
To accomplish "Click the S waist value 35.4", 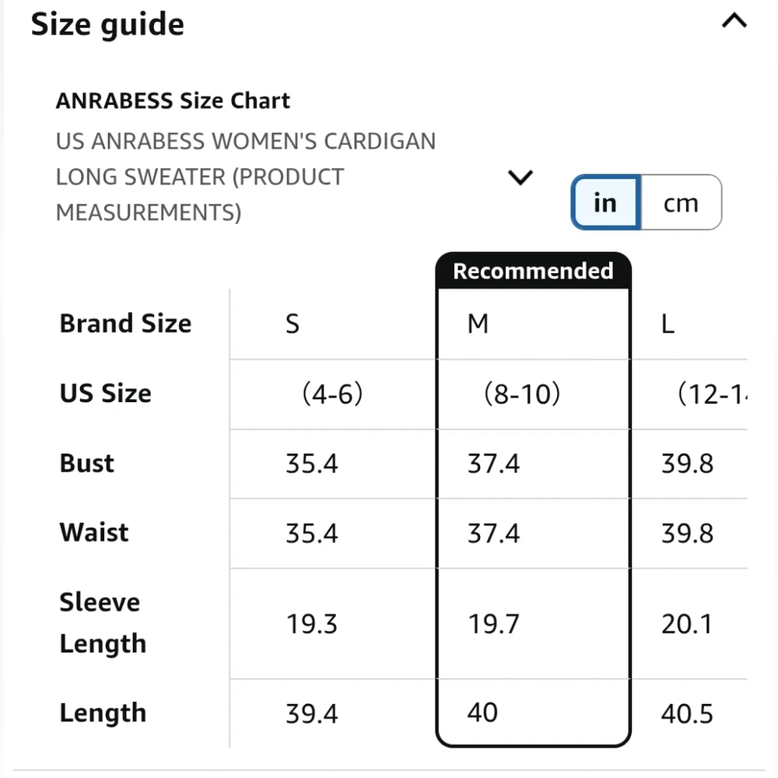I will [311, 534].
